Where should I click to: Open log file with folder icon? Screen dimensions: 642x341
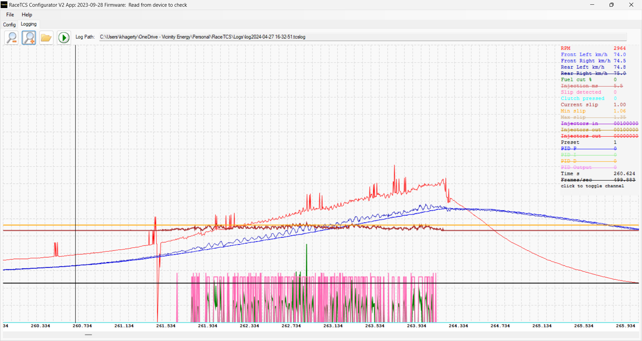click(46, 37)
